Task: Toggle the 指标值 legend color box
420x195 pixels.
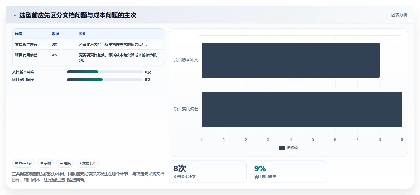Action: coord(282,148)
